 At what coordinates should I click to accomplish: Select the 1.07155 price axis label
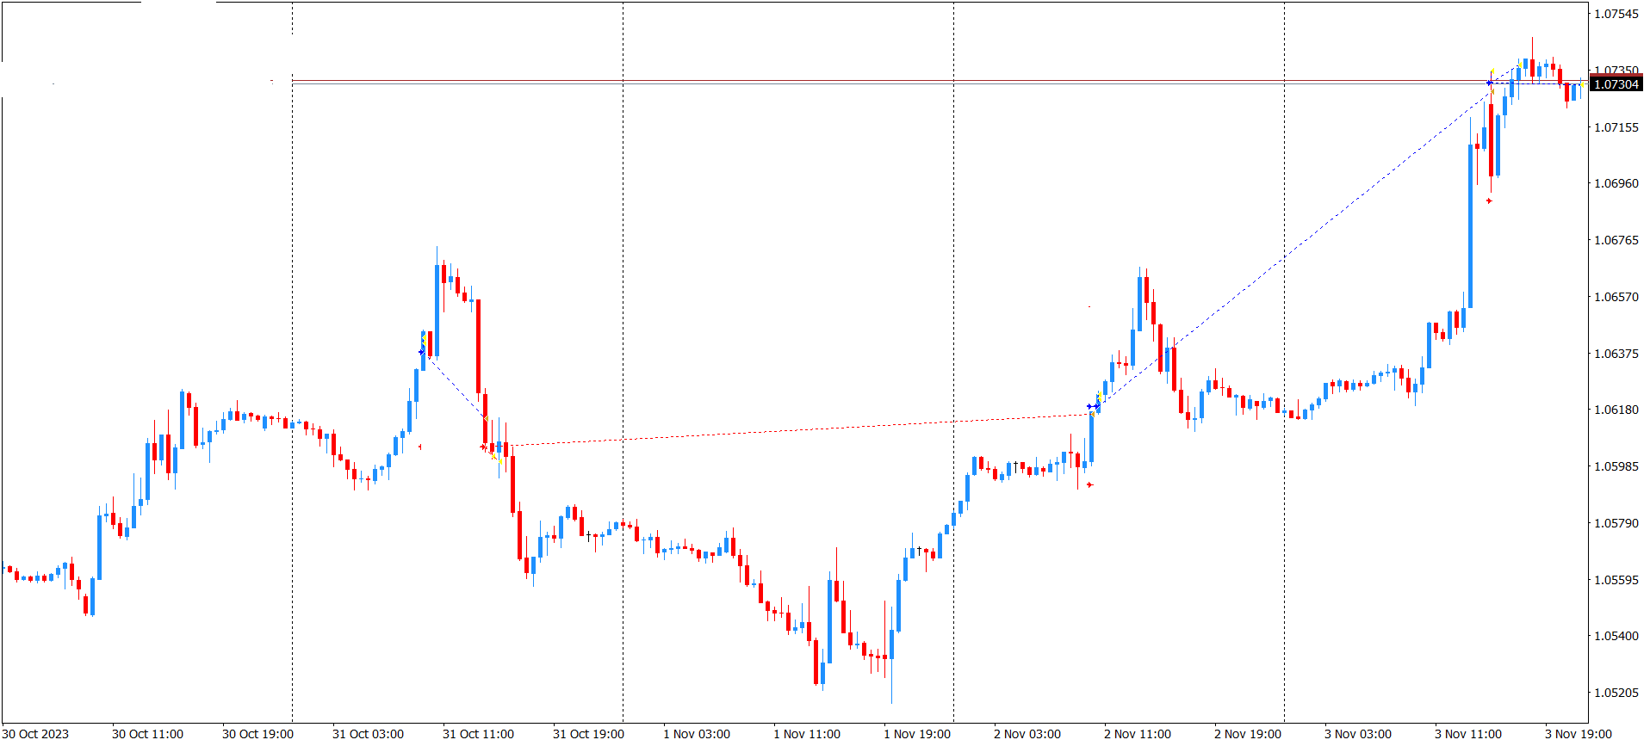point(1616,127)
